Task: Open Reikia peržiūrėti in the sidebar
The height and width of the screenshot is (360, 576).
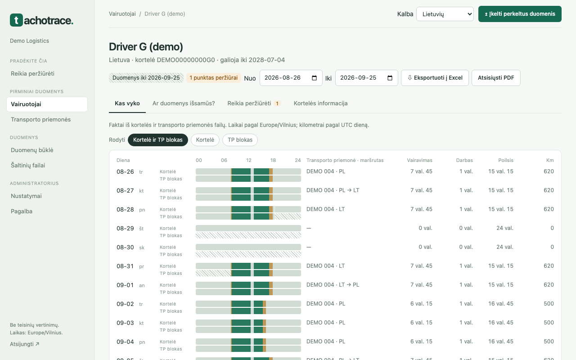Action: [47, 73]
